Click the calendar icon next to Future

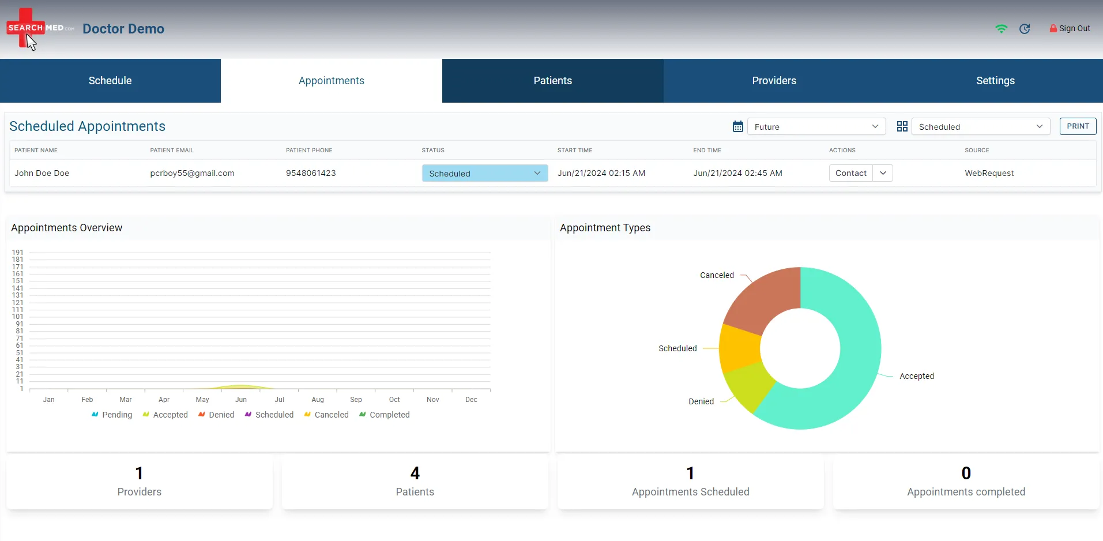pyautogui.click(x=737, y=126)
